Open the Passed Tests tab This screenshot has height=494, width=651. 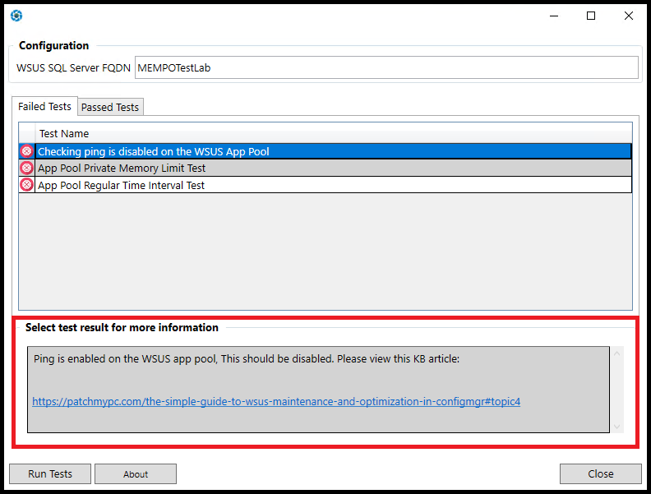point(110,108)
